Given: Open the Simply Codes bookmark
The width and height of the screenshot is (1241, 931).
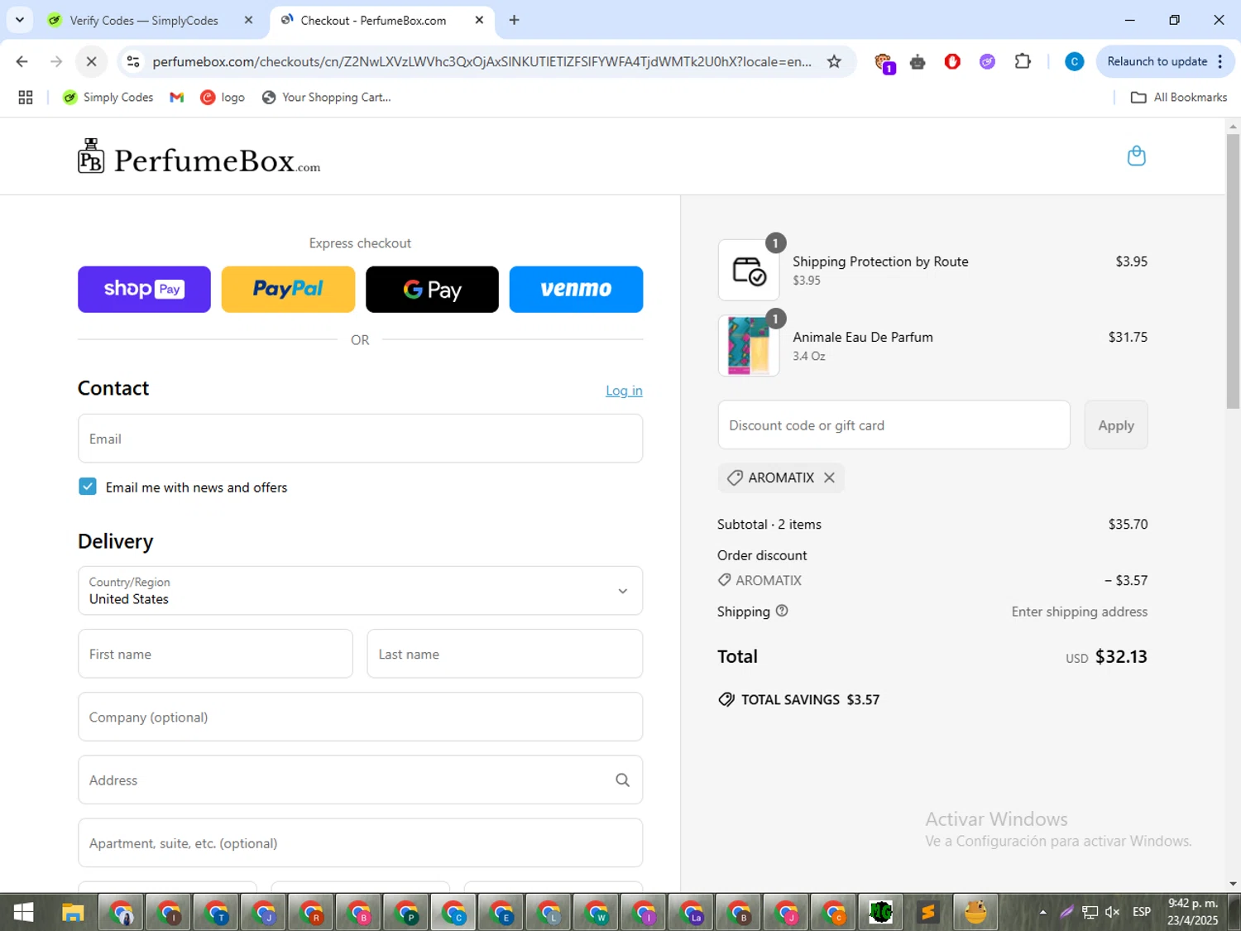Looking at the screenshot, I should tap(108, 98).
